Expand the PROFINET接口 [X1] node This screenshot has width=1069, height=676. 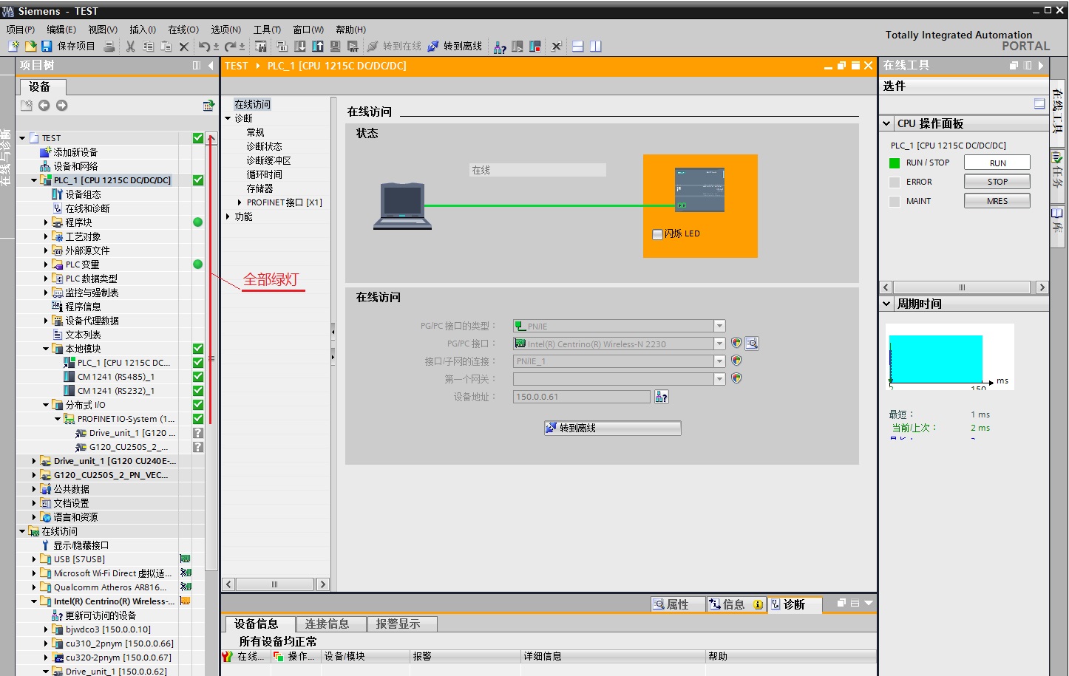240,202
